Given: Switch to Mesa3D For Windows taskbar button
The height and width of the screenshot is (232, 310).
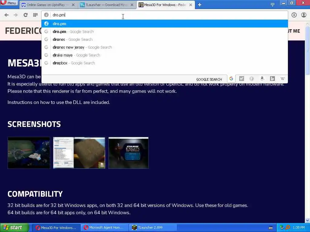Looking at the screenshot, I should coord(56,228).
